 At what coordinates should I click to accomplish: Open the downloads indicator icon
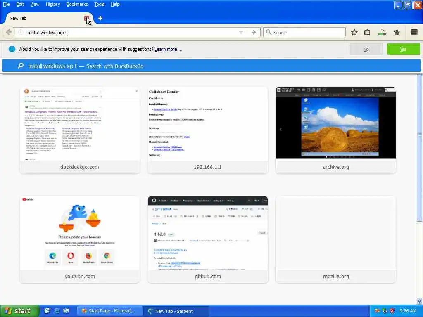382,33
